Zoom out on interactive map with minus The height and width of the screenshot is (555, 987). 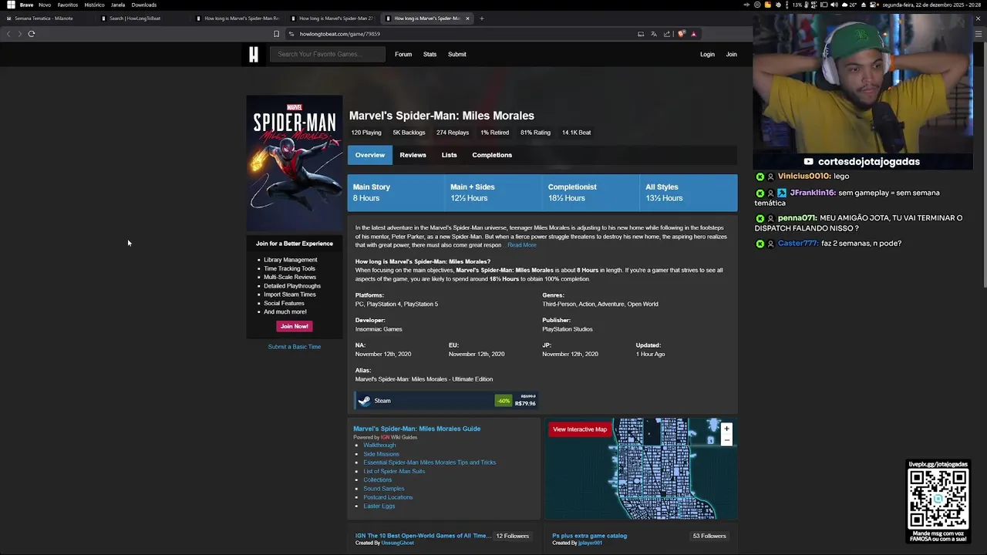pos(726,440)
